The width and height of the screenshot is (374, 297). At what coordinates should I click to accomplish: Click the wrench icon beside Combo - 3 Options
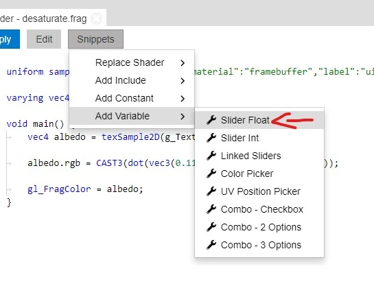(211, 245)
